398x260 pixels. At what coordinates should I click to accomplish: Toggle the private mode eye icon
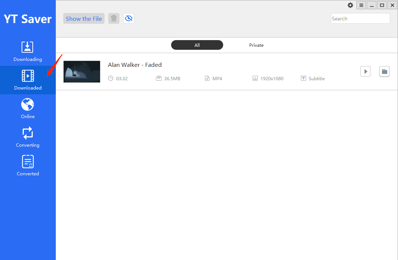click(129, 19)
